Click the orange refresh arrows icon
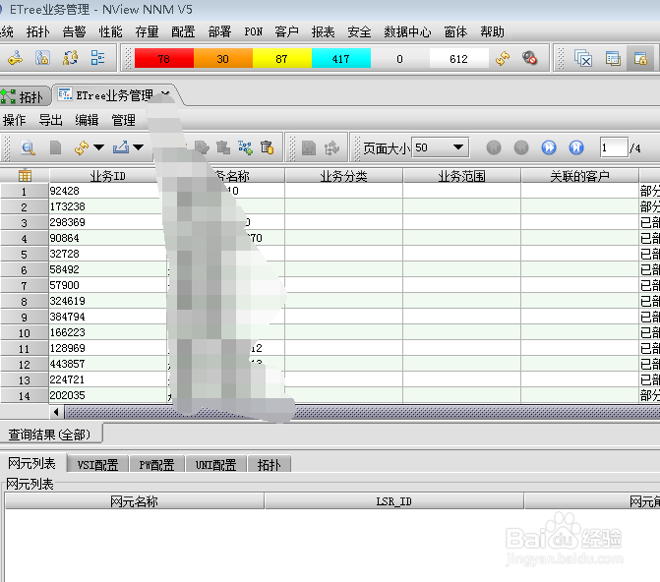660x582 pixels. (x=82, y=147)
